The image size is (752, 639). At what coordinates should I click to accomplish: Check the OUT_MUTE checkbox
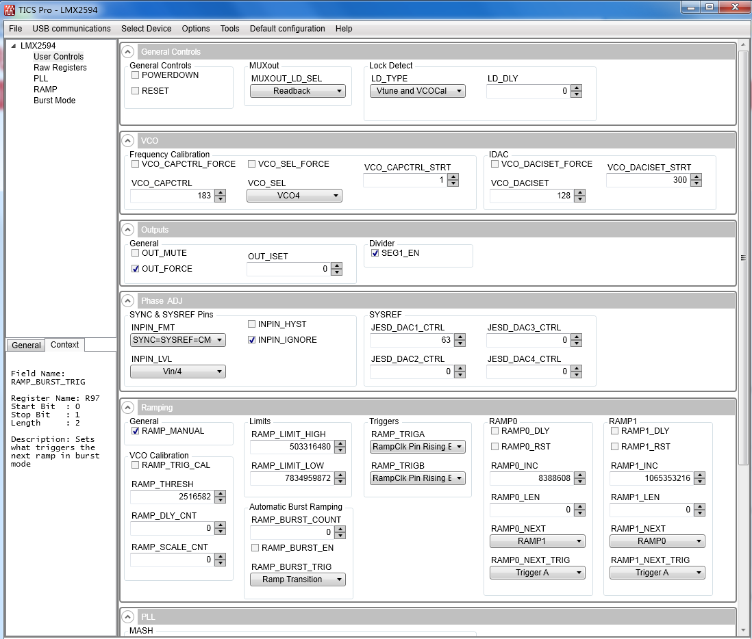[x=135, y=253]
